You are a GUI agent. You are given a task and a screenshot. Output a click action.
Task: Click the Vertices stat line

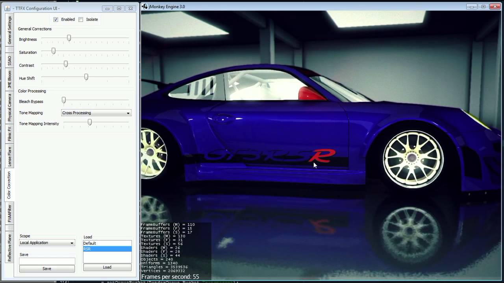coord(163,271)
